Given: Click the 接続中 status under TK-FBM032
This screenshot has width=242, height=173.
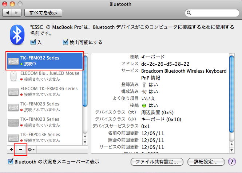Looking at the screenshot, I should tap(30, 64).
